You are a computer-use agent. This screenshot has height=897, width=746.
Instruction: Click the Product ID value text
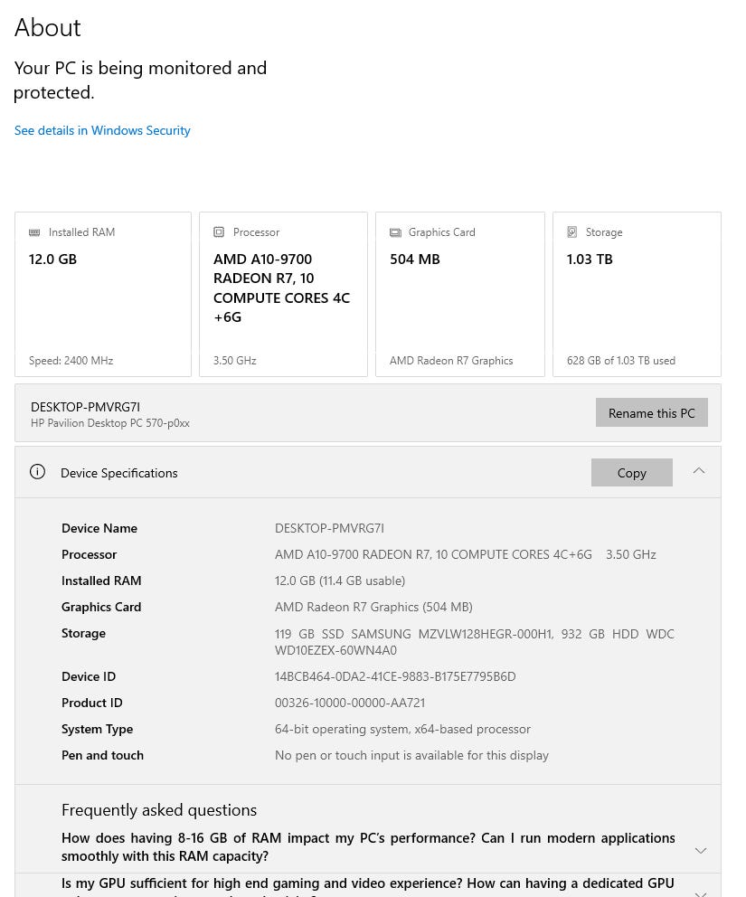coord(350,703)
